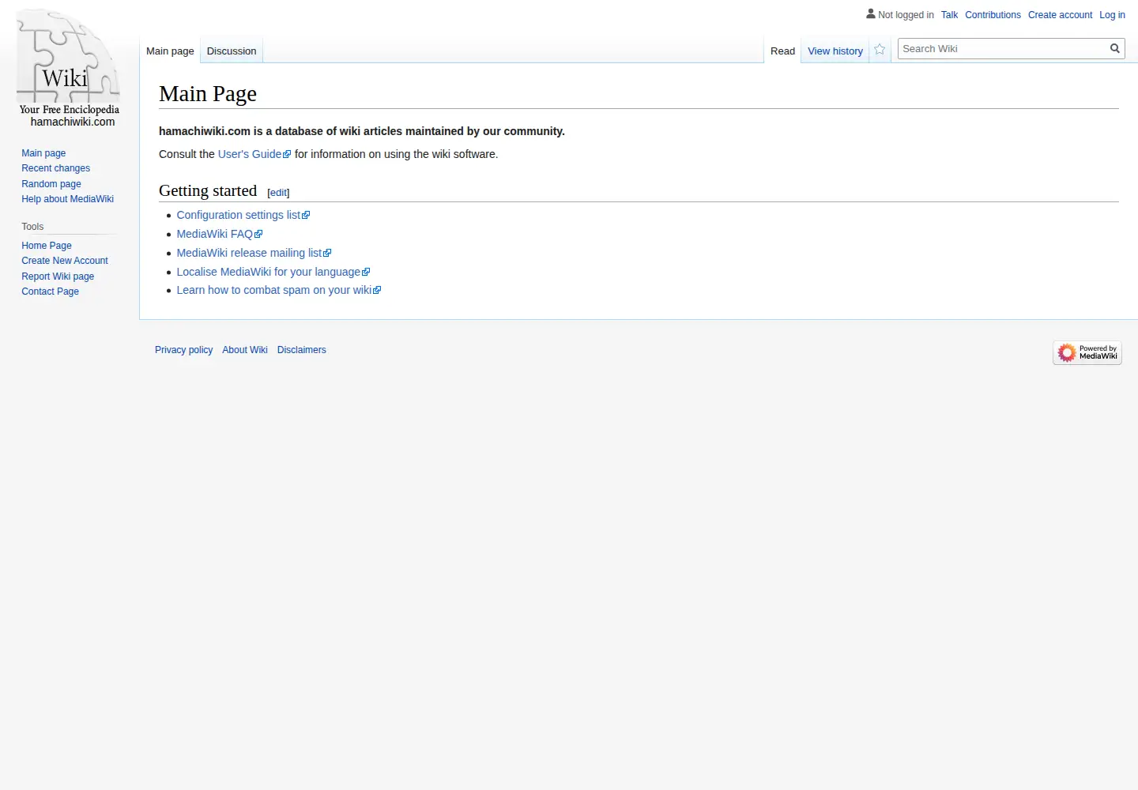Click the Getting started heading text
This screenshot has width=1138, height=790.
click(208, 190)
